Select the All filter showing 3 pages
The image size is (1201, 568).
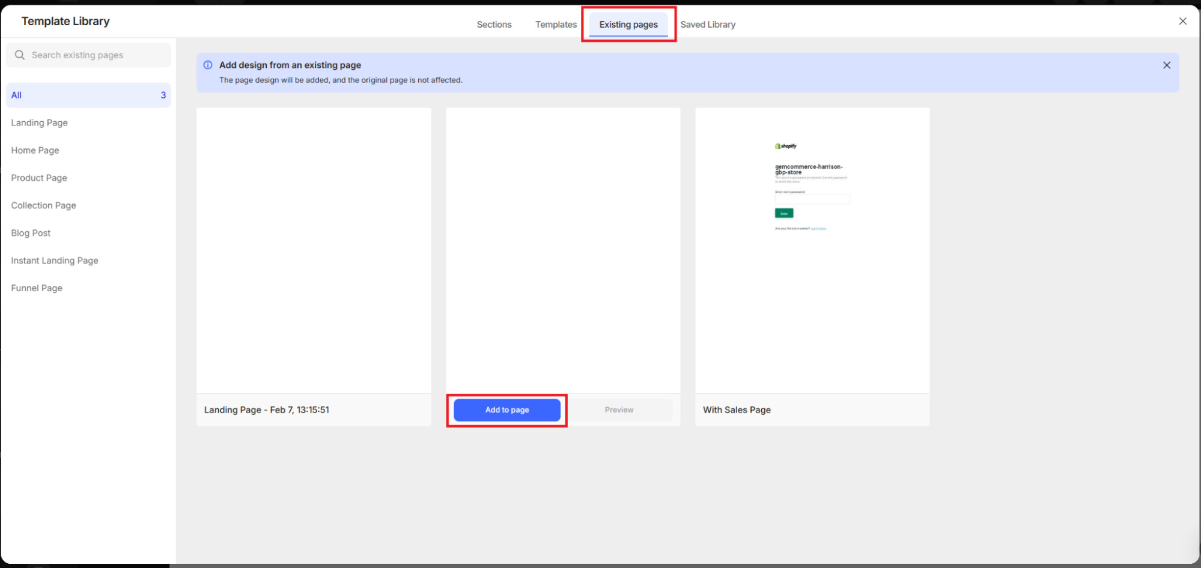click(88, 94)
